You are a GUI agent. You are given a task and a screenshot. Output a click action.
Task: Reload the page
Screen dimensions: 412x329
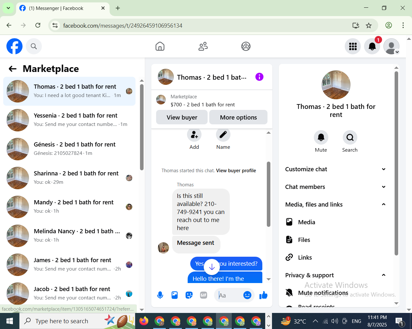[x=38, y=25]
